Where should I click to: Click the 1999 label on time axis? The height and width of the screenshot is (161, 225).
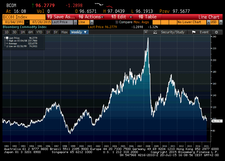coord(73,146)
